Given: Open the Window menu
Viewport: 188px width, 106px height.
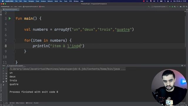Looking at the screenshot, I should pos(76,1).
